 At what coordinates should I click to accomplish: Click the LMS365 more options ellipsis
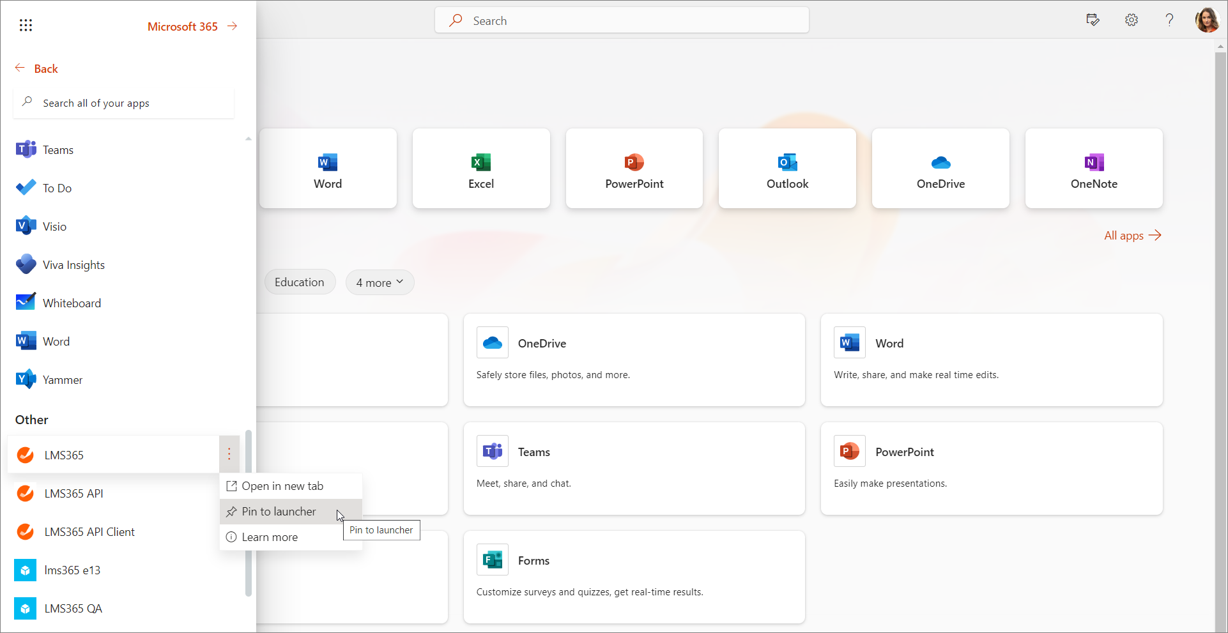(229, 454)
